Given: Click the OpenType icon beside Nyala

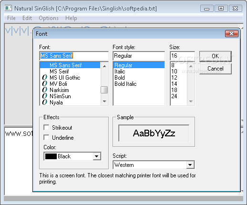Looking at the screenshot, I should [x=45, y=102].
